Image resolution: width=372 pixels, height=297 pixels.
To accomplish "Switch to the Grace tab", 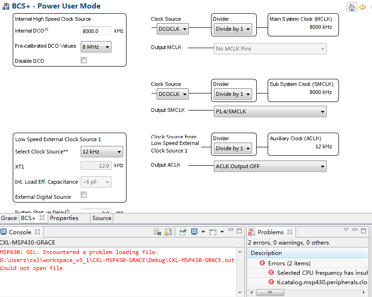I will point(9,218).
